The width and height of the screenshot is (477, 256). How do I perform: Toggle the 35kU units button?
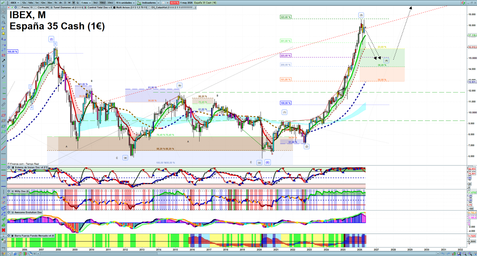pyautogui.click(x=110, y=3)
